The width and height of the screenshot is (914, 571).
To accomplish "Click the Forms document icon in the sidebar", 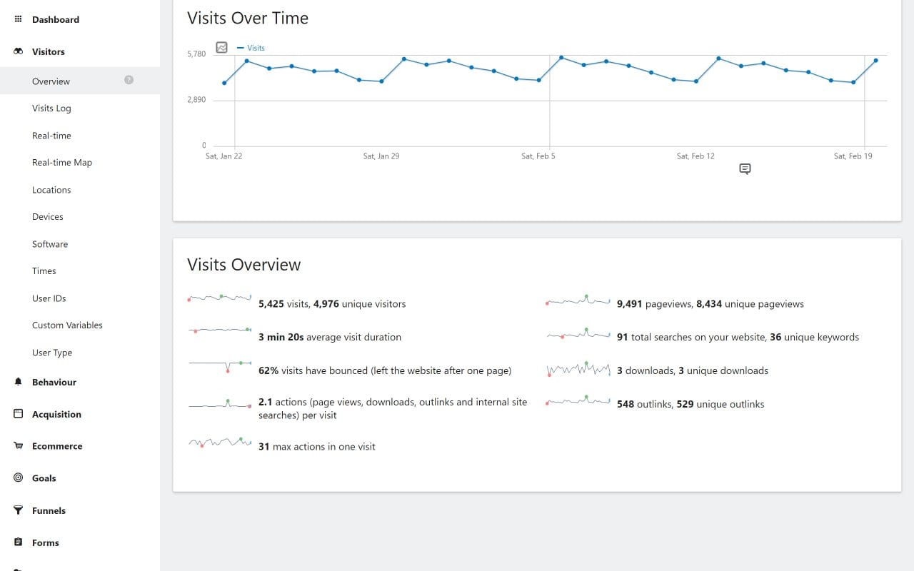I will [18, 542].
